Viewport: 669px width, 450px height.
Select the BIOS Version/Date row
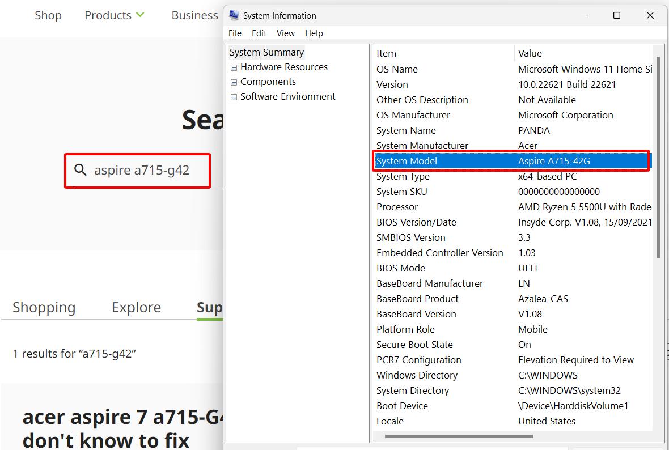point(513,222)
